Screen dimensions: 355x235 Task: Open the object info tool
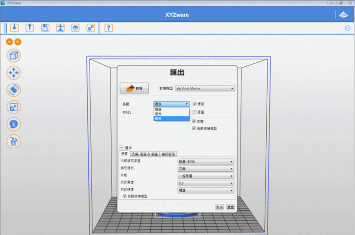coord(14,124)
